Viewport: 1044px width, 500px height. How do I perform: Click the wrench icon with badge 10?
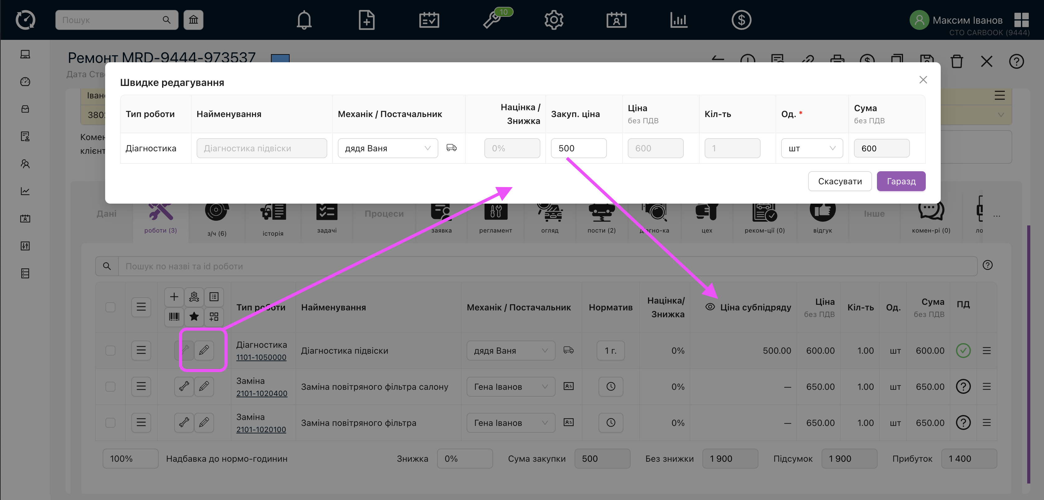coord(492,20)
